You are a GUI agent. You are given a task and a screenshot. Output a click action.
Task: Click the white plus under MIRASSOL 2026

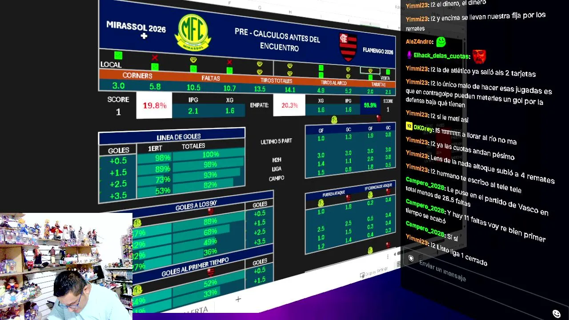pos(144,36)
